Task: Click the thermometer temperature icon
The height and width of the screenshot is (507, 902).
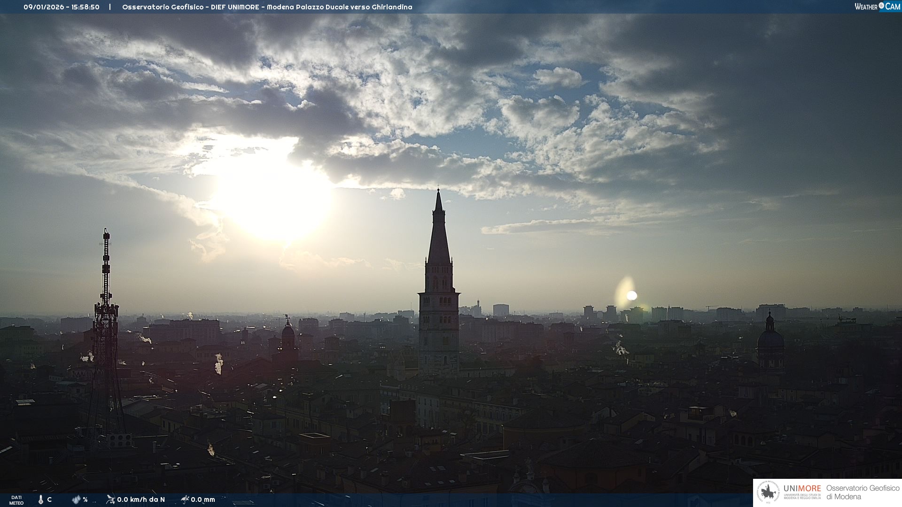Action: (x=41, y=499)
